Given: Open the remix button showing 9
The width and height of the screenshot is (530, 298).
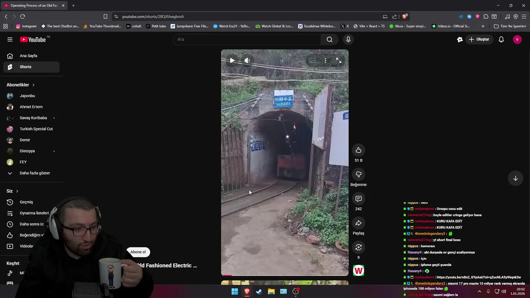Looking at the screenshot, I should (359, 247).
